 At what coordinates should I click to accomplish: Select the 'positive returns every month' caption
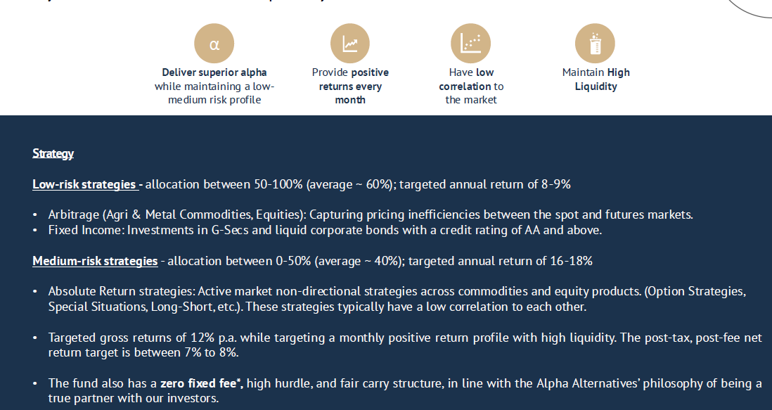point(350,86)
